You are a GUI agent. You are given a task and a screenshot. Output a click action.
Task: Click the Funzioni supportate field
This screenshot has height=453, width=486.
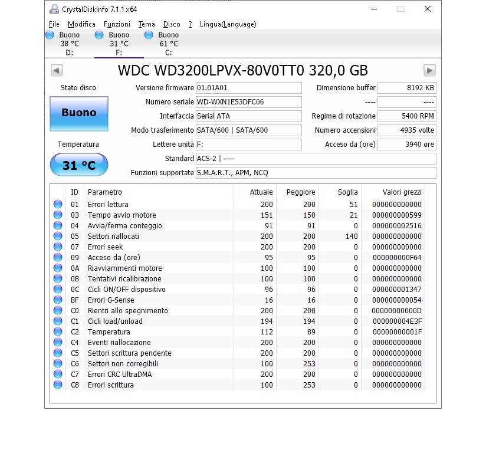click(x=316, y=173)
